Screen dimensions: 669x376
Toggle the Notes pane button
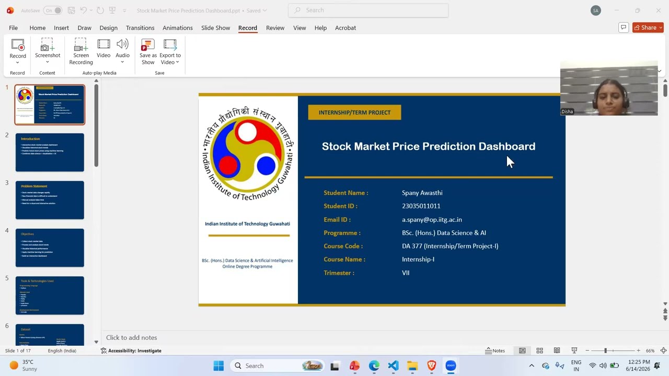pyautogui.click(x=495, y=351)
